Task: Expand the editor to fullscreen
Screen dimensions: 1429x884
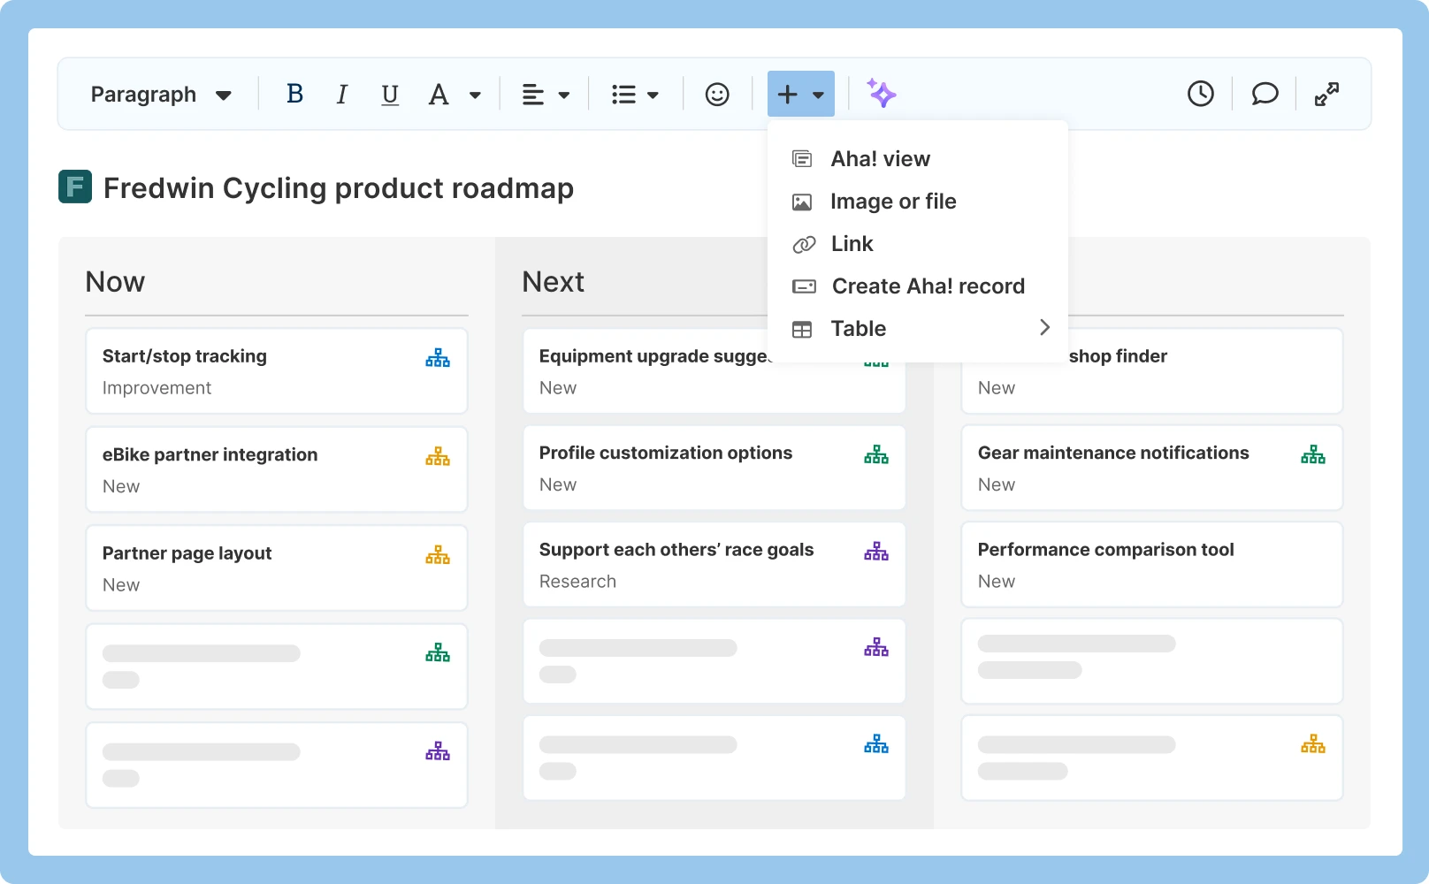Action: pos(1326,93)
